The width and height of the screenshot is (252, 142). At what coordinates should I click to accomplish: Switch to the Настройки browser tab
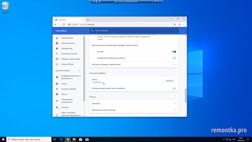(x=69, y=20)
